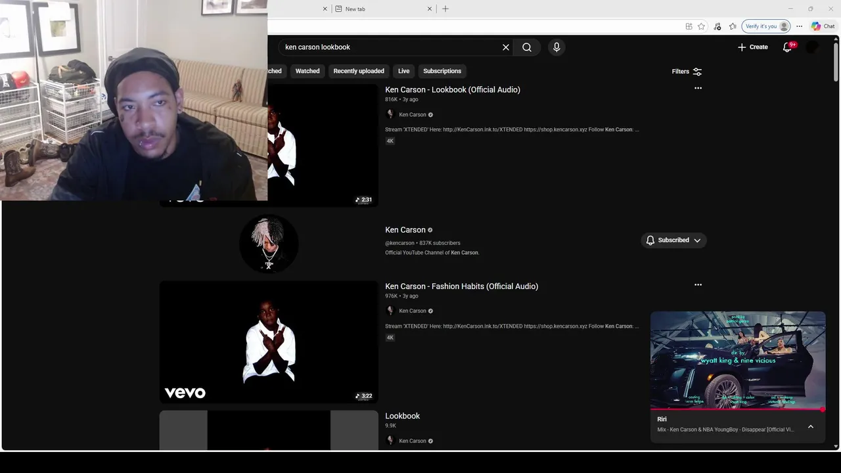Start voice search with the microphone

[x=557, y=47]
